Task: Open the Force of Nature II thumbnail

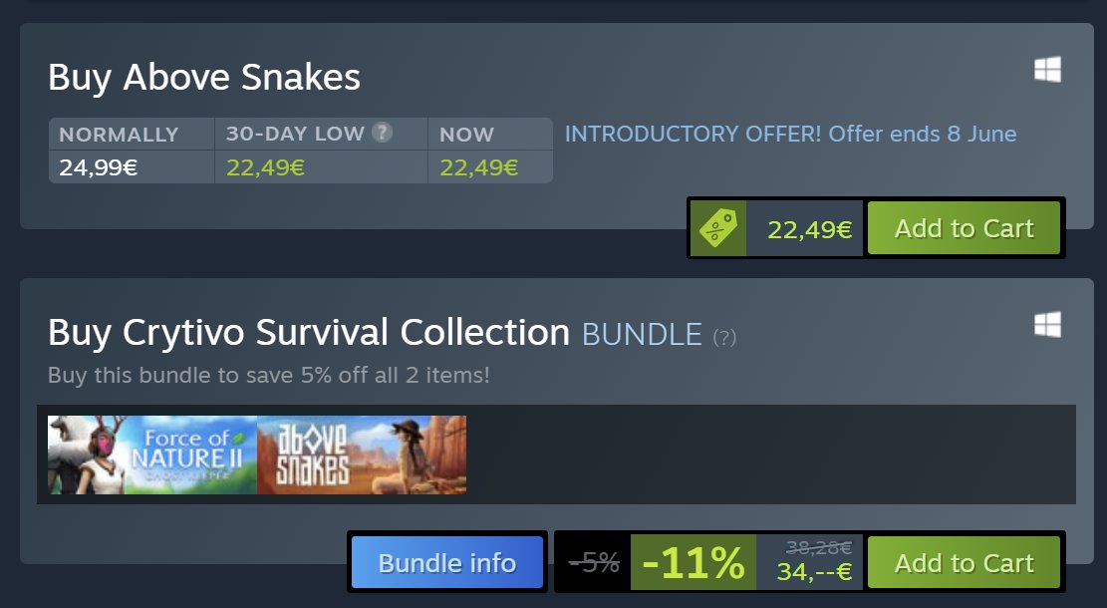Action: pos(152,455)
